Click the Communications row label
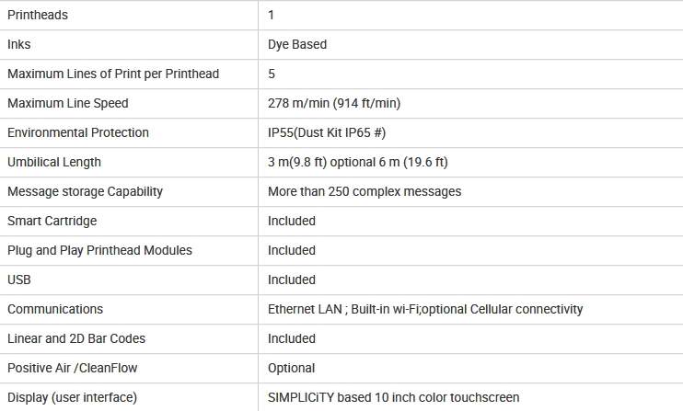 [x=55, y=309]
